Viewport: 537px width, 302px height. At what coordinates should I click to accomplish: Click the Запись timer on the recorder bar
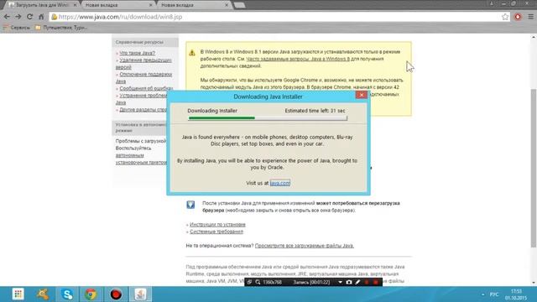[311, 282]
